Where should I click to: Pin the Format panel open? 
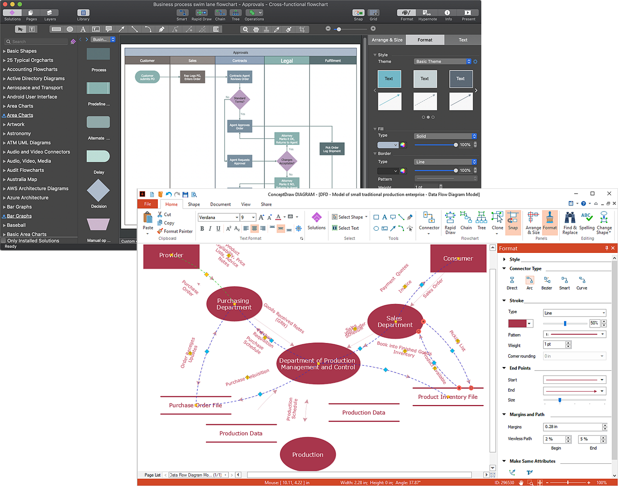pyautogui.click(x=607, y=248)
